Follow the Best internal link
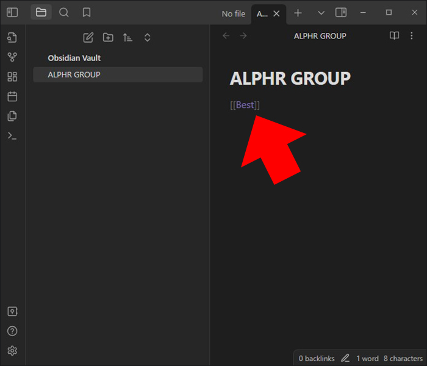The width and height of the screenshot is (427, 366). click(245, 105)
